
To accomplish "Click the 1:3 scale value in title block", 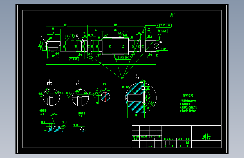I will [187, 143].
